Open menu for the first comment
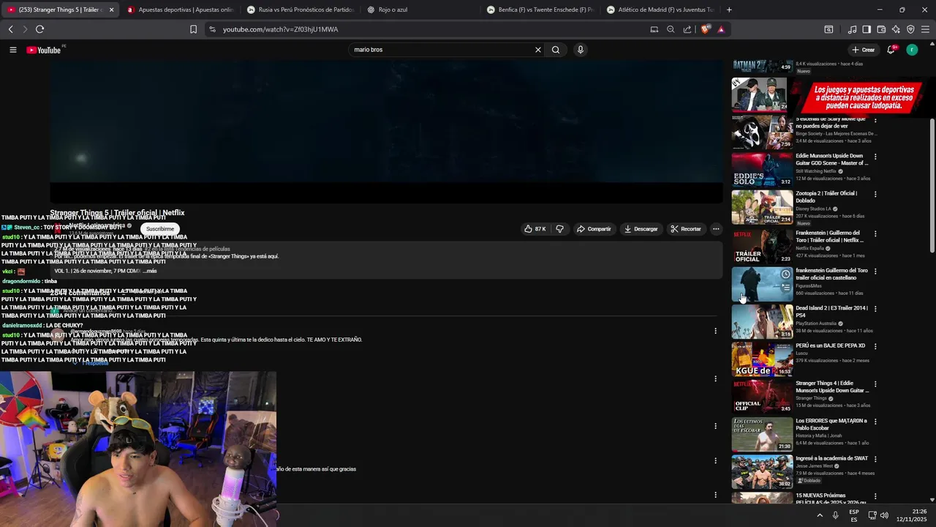This screenshot has width=936, height=527. 715,331
